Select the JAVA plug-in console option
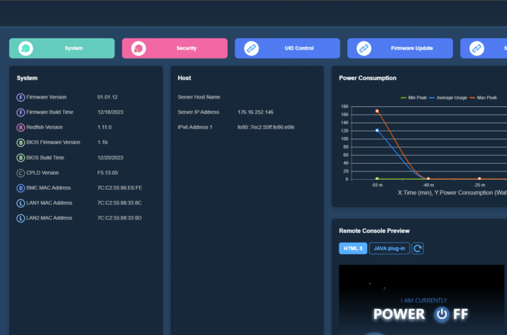This screenshot has height=335, width=507. 389,249
